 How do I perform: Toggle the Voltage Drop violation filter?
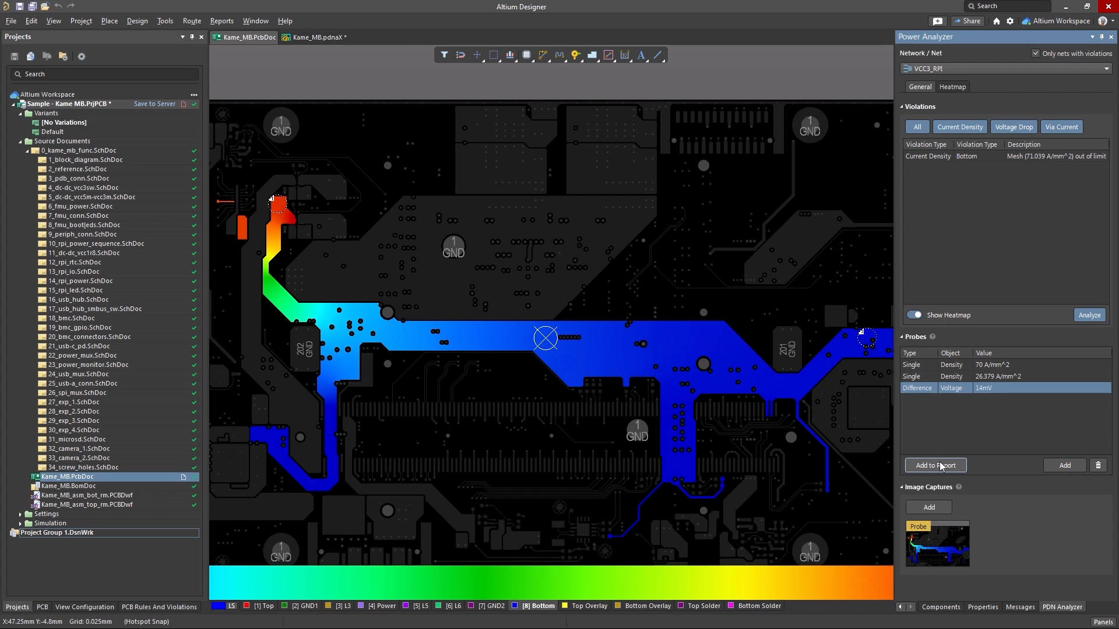pos(1014,127)
